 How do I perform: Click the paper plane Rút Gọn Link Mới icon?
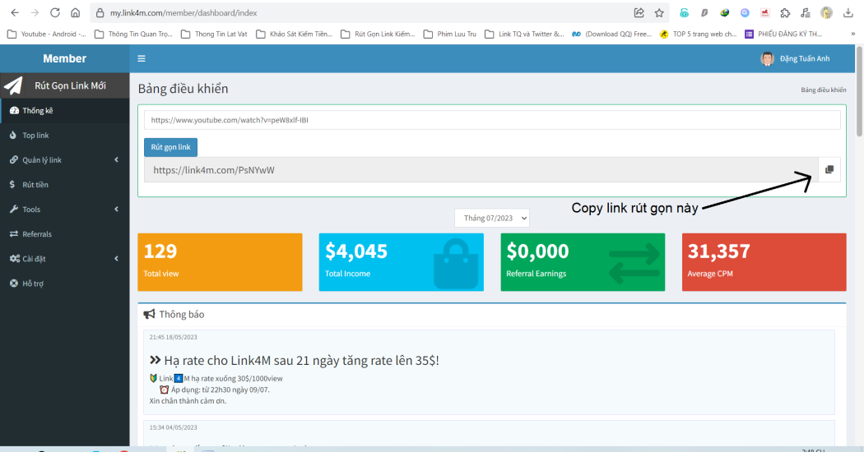13,85
